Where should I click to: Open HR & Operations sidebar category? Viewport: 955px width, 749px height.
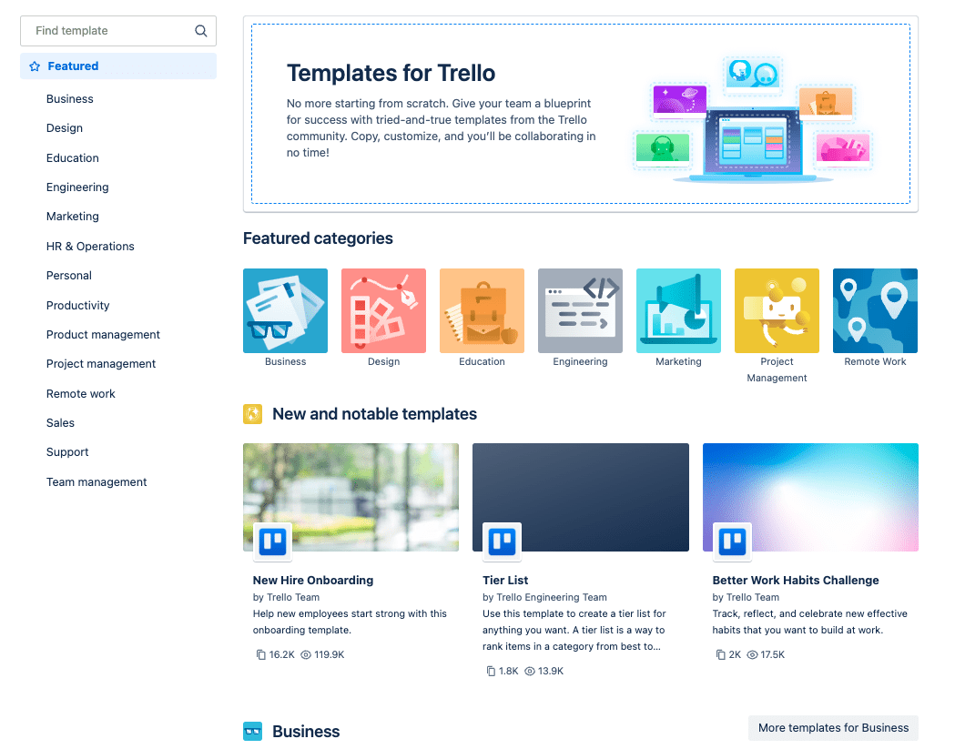coord(90,246)
